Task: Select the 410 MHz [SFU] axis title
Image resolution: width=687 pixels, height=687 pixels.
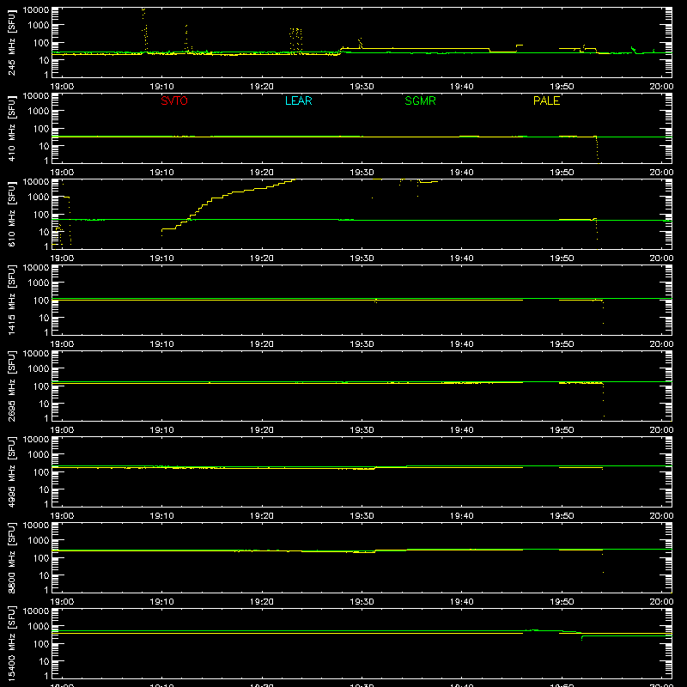Action: (12, 128)
